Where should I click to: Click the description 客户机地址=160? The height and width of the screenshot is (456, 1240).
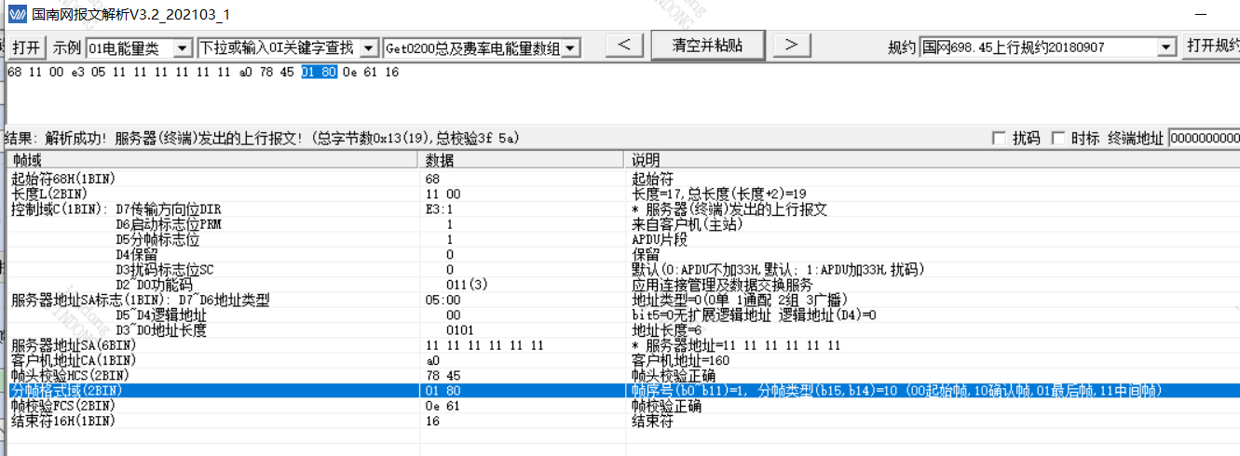coord(678,360)
